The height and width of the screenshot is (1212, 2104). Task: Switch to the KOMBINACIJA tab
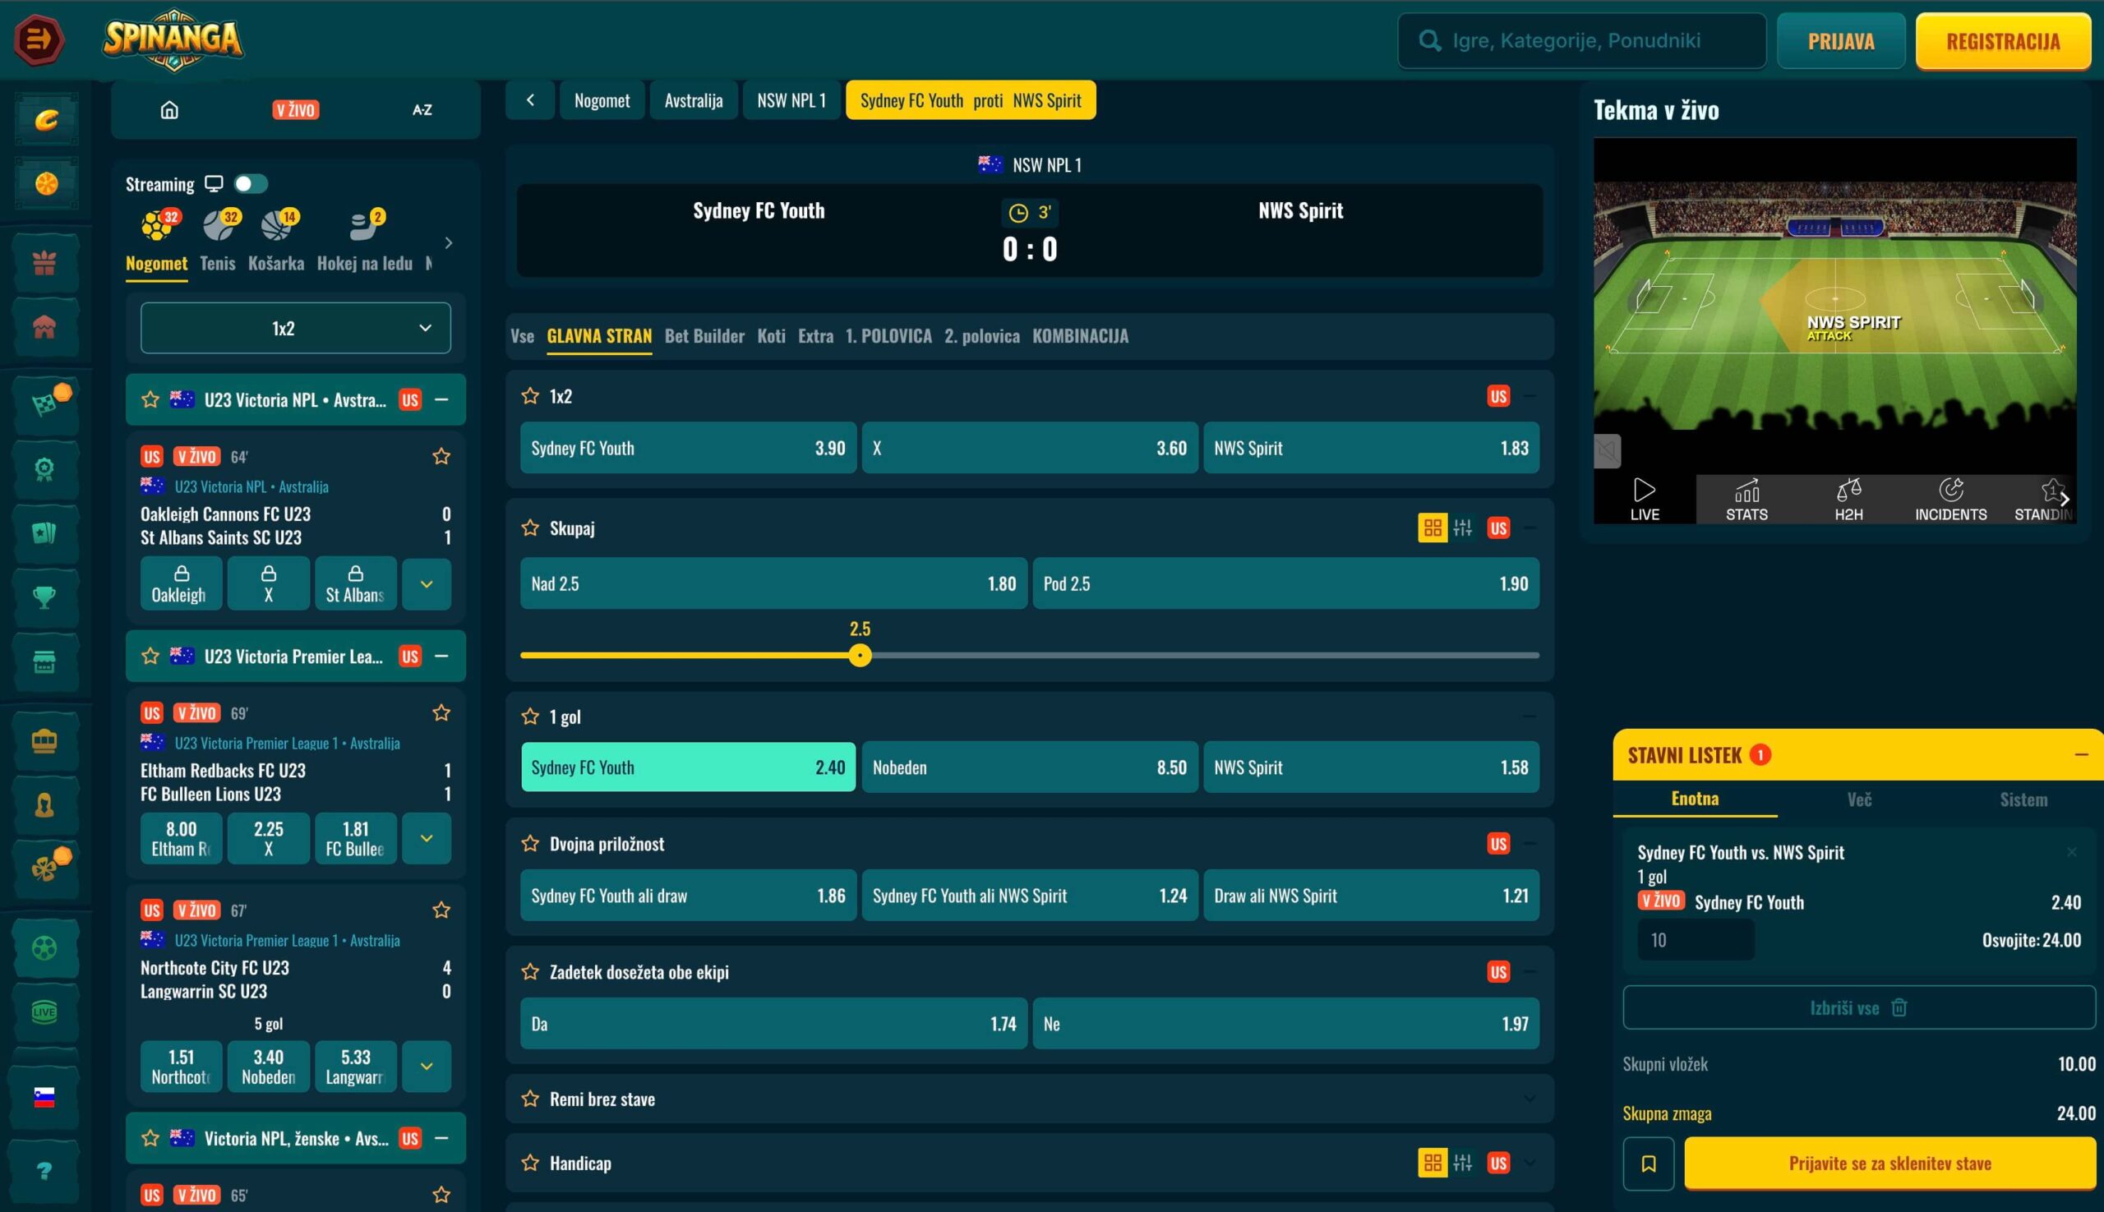tap(1080, 336)
